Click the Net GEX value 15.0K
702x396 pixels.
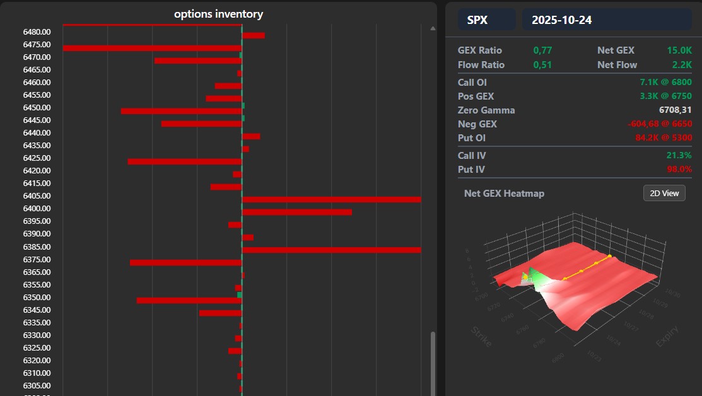click(679, 50)
